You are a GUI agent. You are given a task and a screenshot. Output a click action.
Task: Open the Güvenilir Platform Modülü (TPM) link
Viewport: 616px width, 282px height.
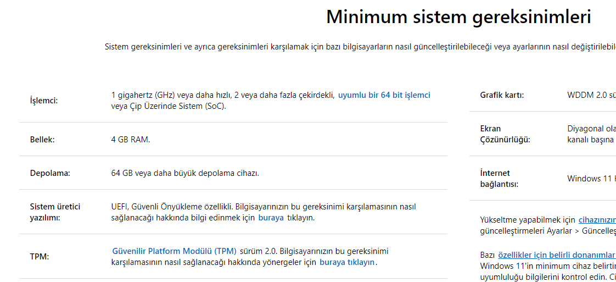[x=174, y=251]
